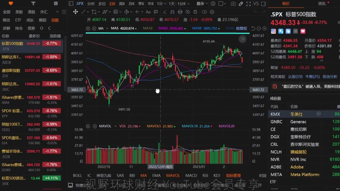Click the 2022/12/01周四 date marker
Viewport: 340px width, 191px height.
[x=160, y=167]
